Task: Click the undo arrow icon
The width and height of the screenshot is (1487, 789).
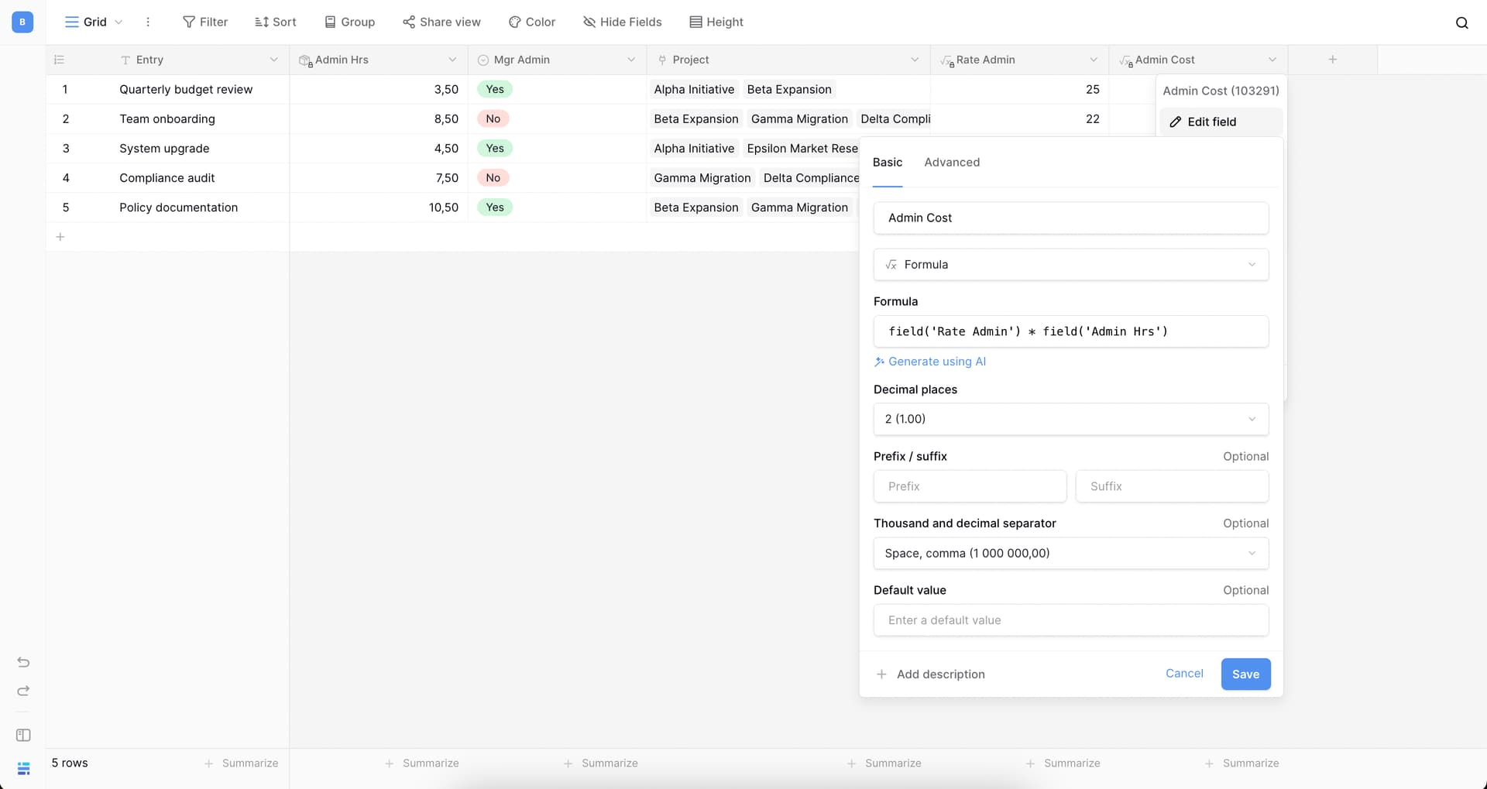Action: (23, 662)
